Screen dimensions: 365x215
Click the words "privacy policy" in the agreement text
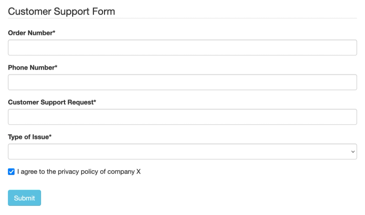[71, 172]
